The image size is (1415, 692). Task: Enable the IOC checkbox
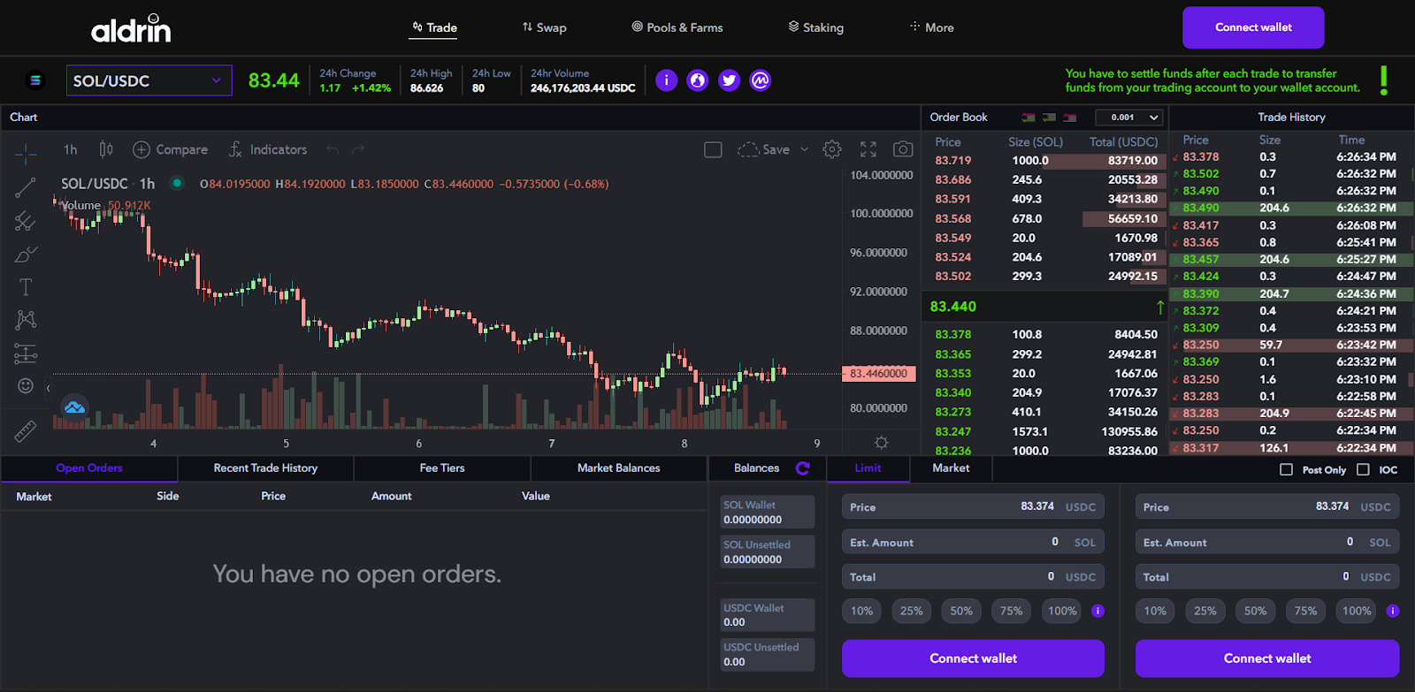pyautogui.click(x=1363, y=469)
